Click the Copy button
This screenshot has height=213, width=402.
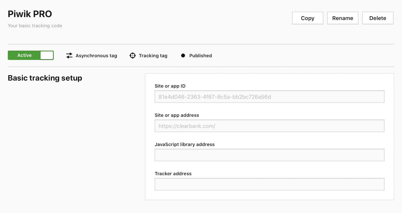pyautogui.click(x=308, y=18)
